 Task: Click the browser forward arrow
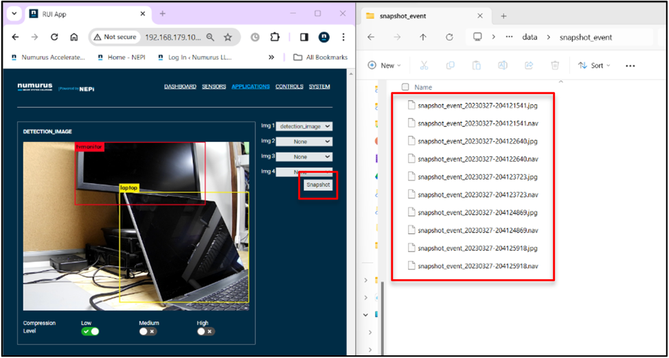click(34, 37)
